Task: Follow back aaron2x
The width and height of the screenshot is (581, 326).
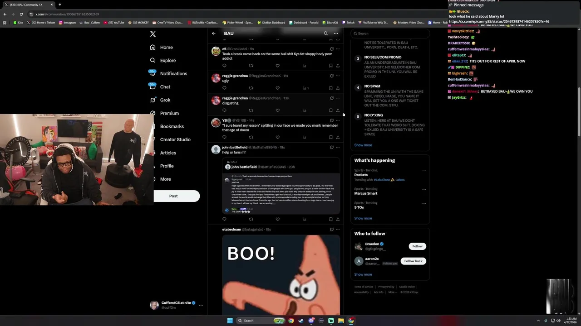Action: pyautogui.click(x=413, y=261)
